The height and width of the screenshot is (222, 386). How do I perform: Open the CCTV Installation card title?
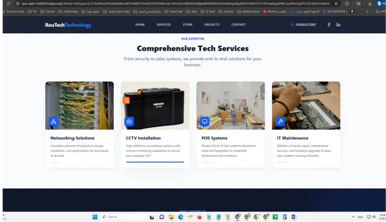coord(143,138)
